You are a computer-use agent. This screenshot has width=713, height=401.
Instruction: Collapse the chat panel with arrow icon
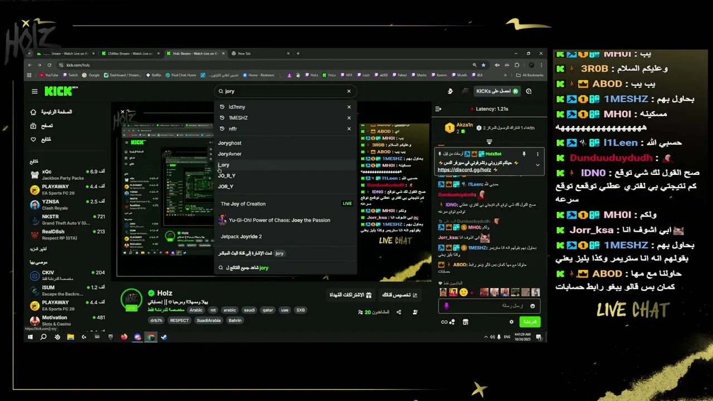(438, 109)
